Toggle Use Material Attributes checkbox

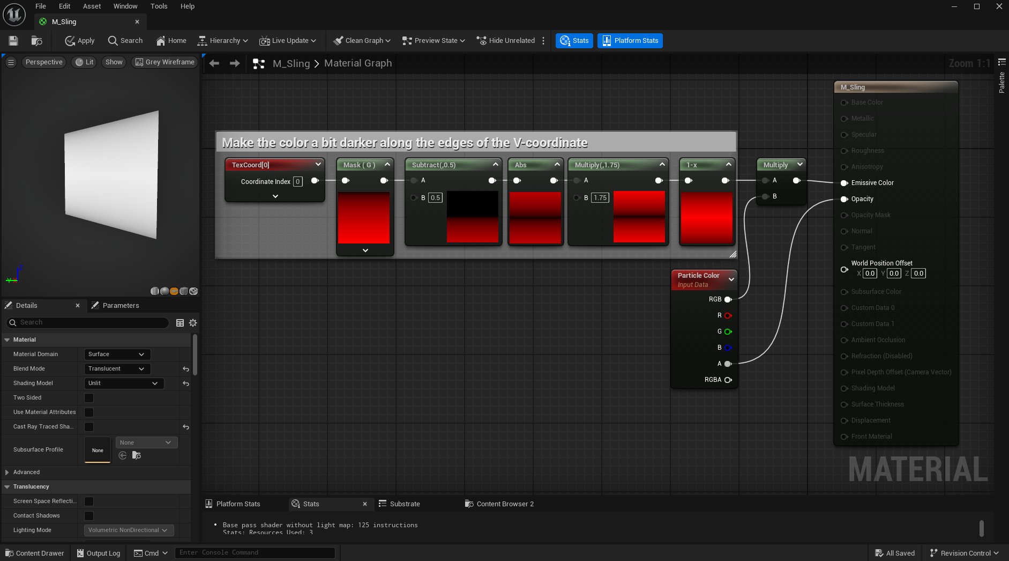click(x=89, y=412)
